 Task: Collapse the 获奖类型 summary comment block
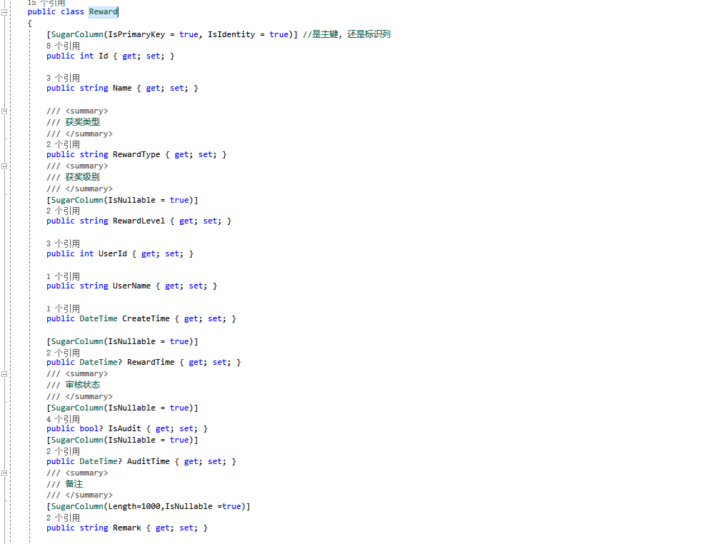pyautogui.click(x=4, y=111)
